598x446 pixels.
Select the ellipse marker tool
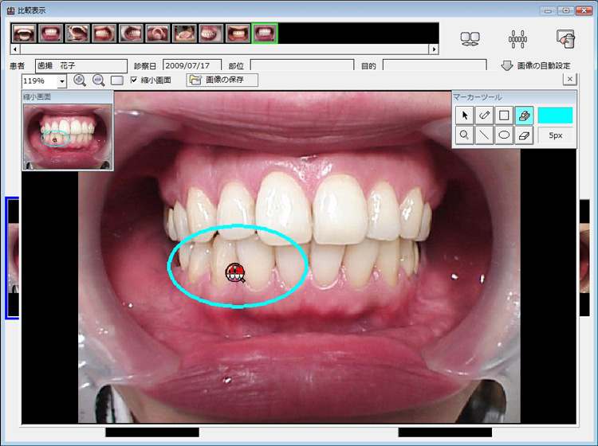[x=504, y=135]
